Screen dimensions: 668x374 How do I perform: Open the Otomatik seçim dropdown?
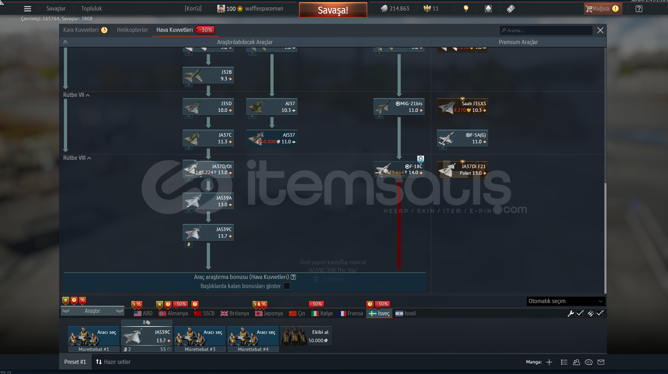(566, 301)
